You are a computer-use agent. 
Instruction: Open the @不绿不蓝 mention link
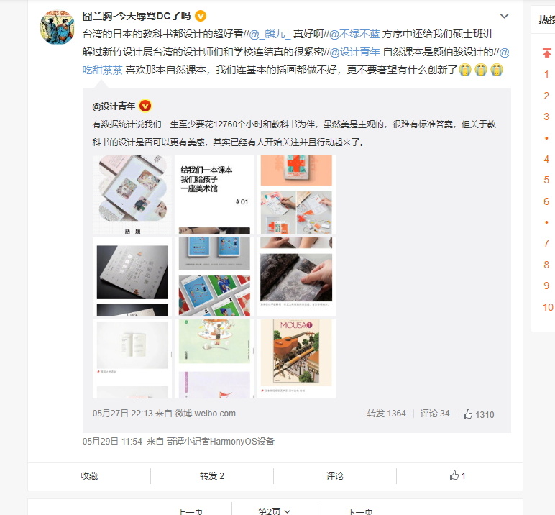(354, 34)
